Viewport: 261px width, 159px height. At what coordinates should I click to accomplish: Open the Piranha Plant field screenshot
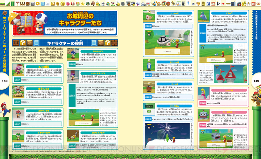(84, 118)
